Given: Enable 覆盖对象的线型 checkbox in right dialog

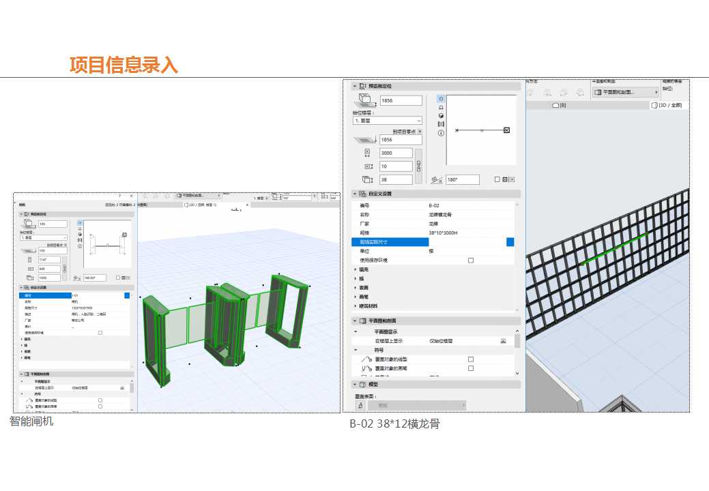Looking at the screenshot, I should click(471, 359).
